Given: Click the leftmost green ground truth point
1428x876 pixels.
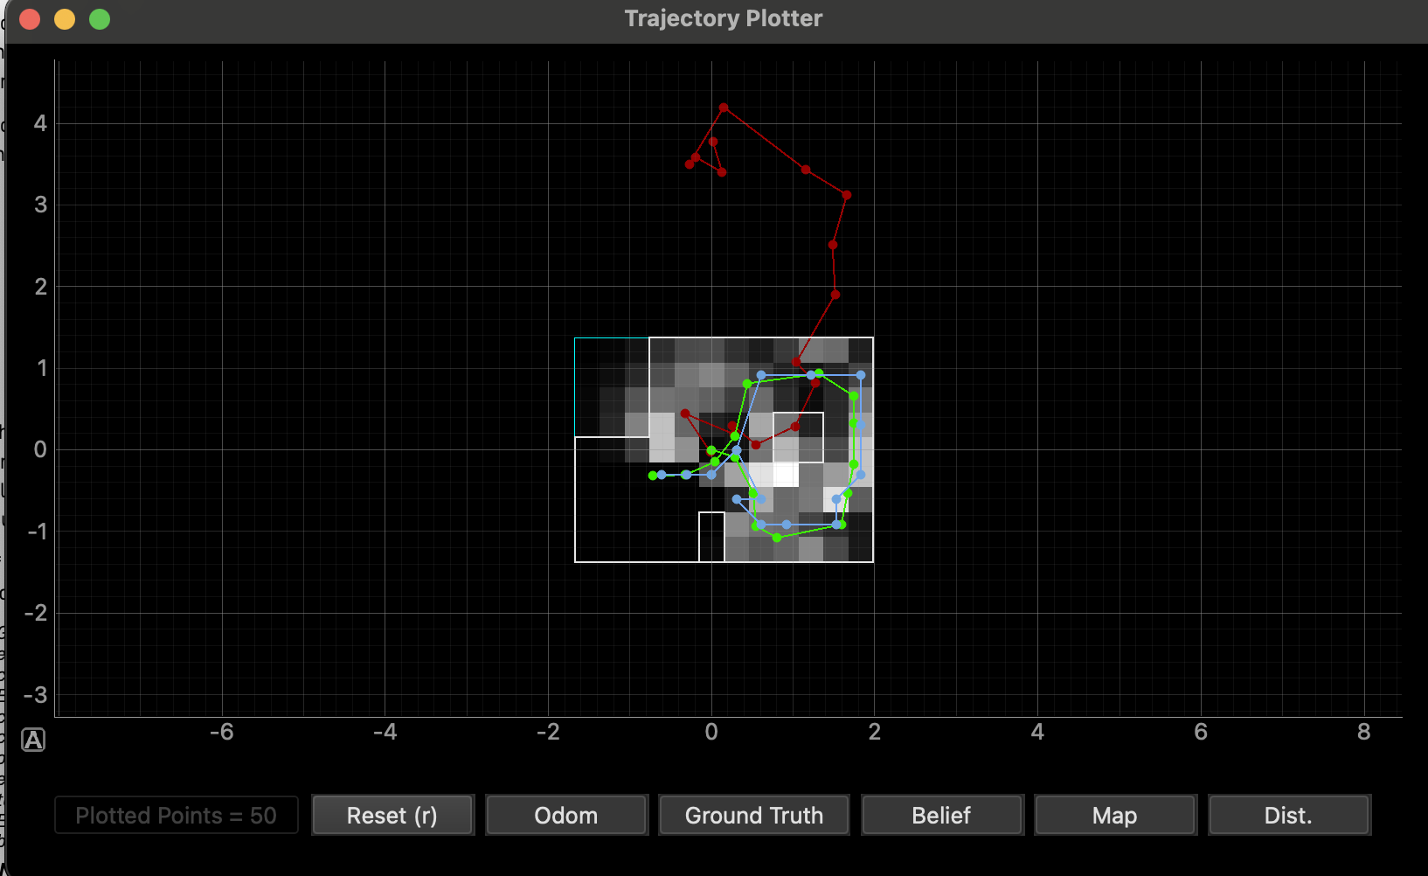Looking at the screenshot, I should 653,476.
